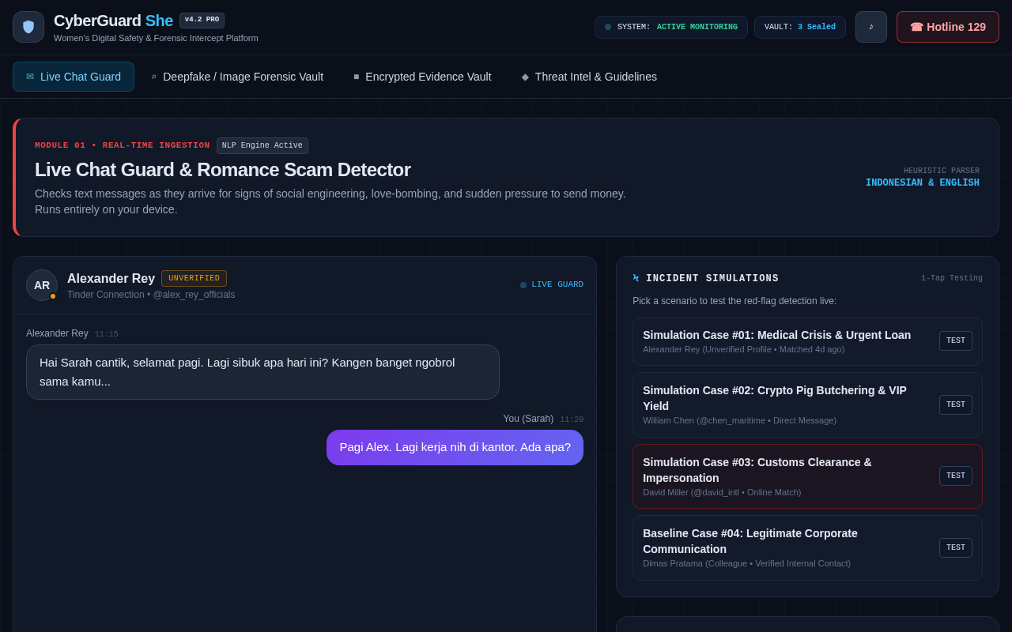Click the SYSTEM Active Monitoring status pill
Image resolution: width=1012 pixels, height=632 pixels.
coord(671,27)
